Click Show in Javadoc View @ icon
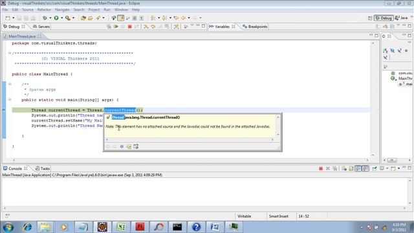Viewport: 414px width, 233px height. (x=122, y=146)
